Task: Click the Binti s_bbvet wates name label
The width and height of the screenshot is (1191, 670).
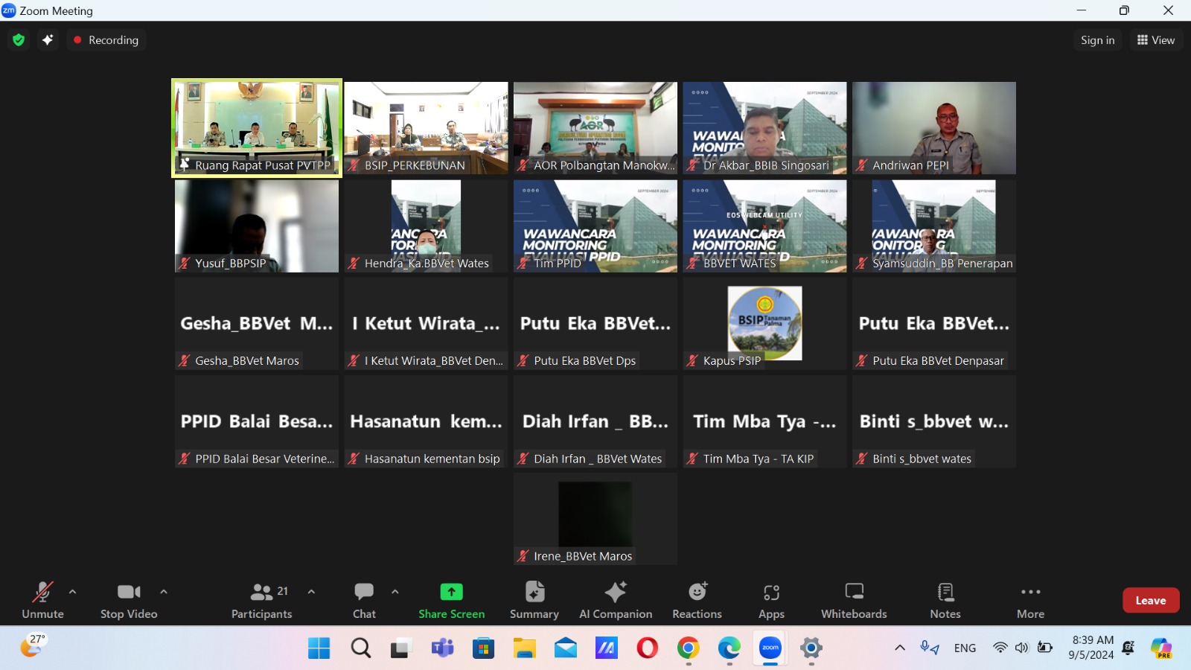Action: [x=922, y=459]
